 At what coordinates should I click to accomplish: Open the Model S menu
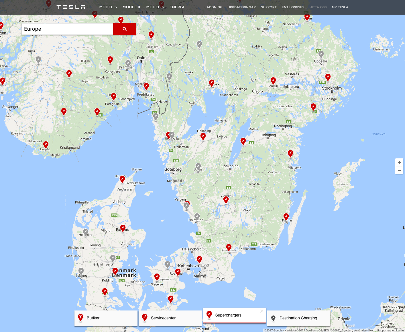[108, 7]
